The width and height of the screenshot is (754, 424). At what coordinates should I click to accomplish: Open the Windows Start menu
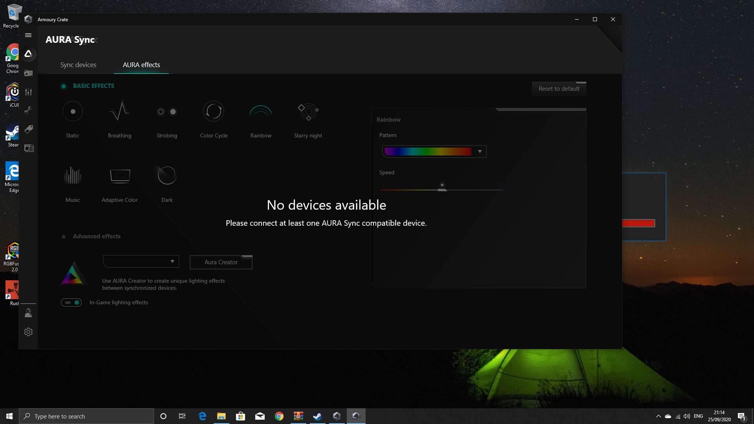click(9, 416)
